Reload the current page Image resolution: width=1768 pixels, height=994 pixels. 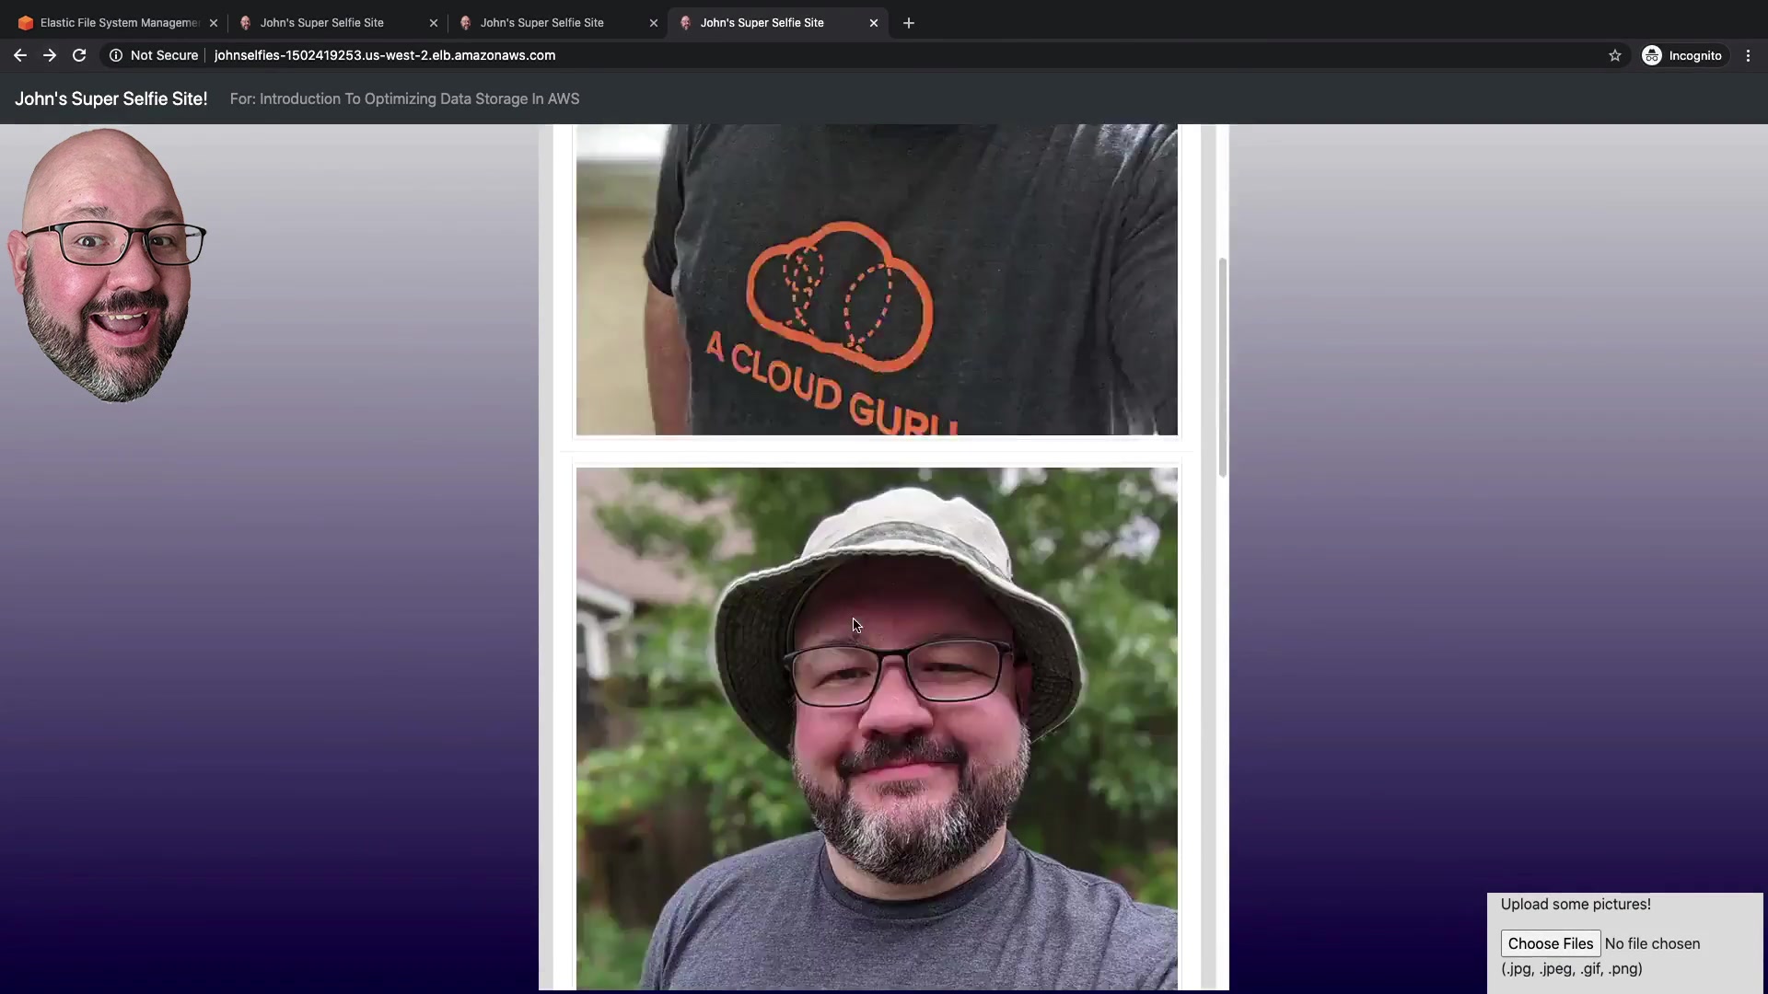coord(79,55)
